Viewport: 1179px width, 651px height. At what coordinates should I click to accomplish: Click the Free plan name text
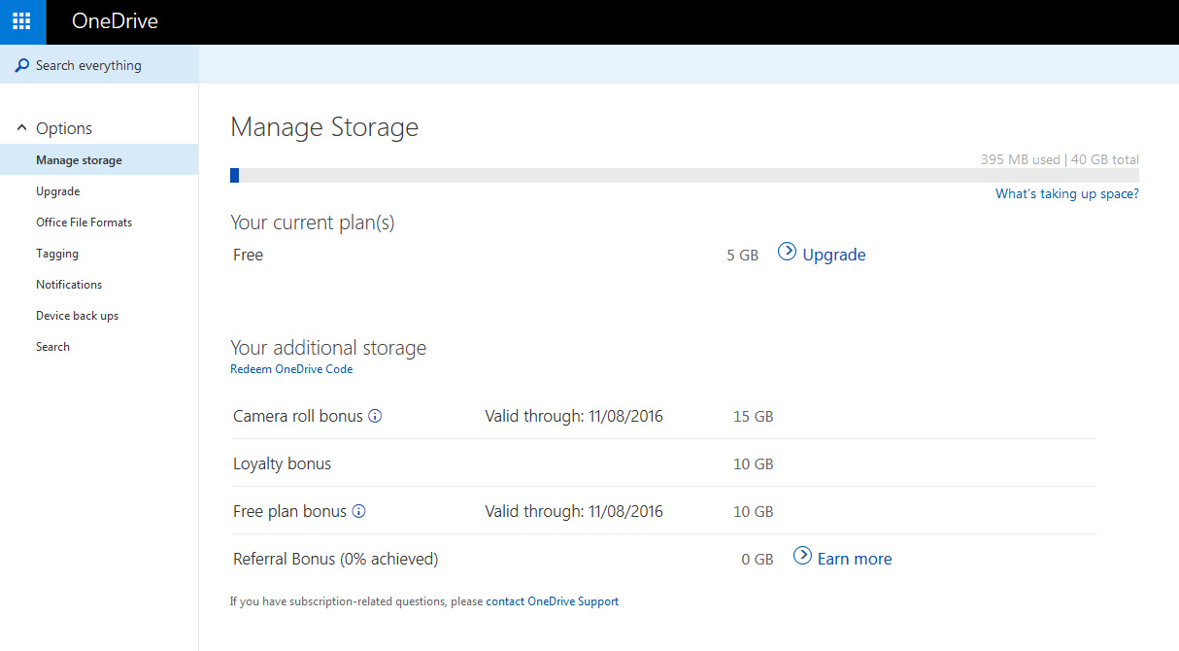[248, 255]
